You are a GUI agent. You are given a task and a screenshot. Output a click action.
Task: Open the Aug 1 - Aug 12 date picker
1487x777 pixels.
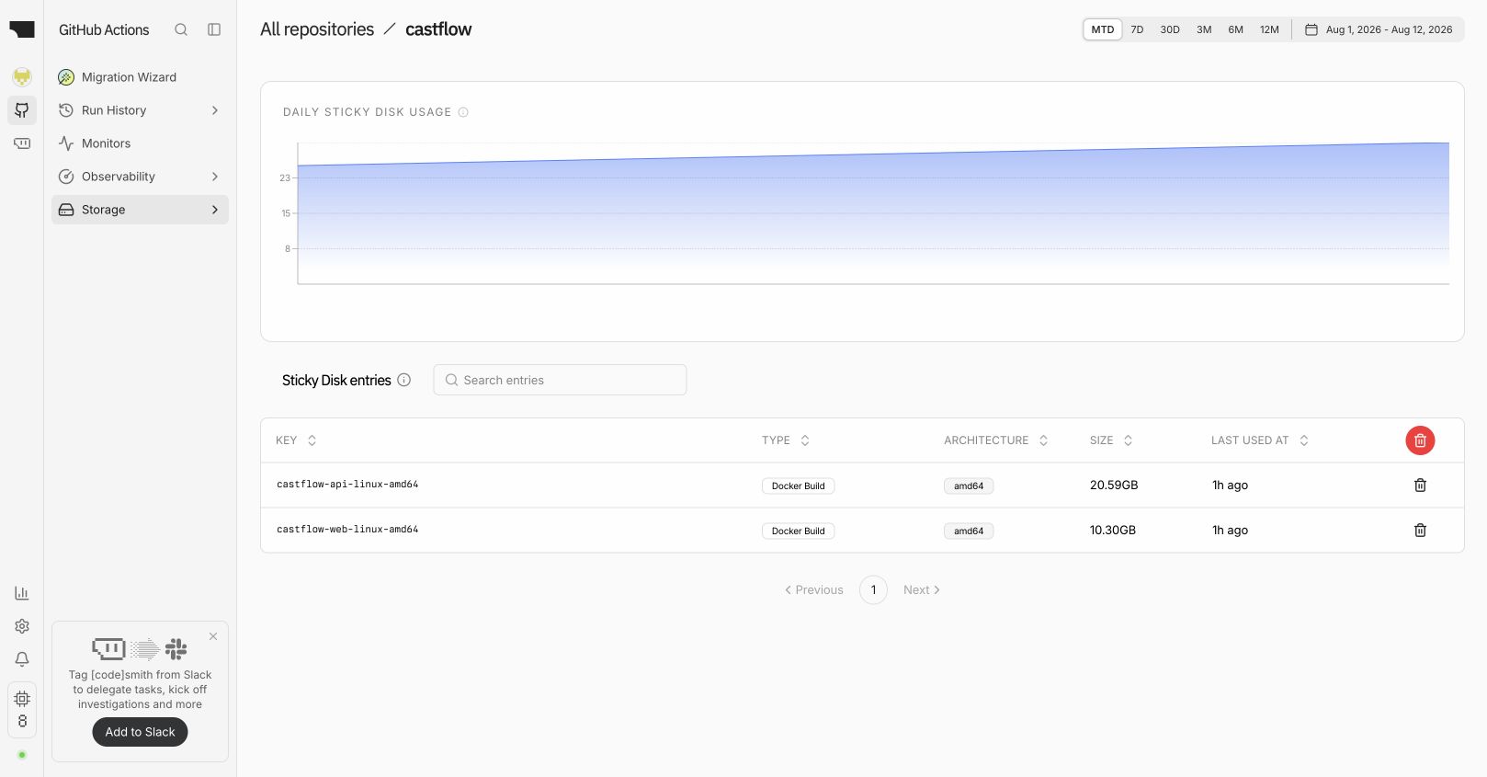1379,29
